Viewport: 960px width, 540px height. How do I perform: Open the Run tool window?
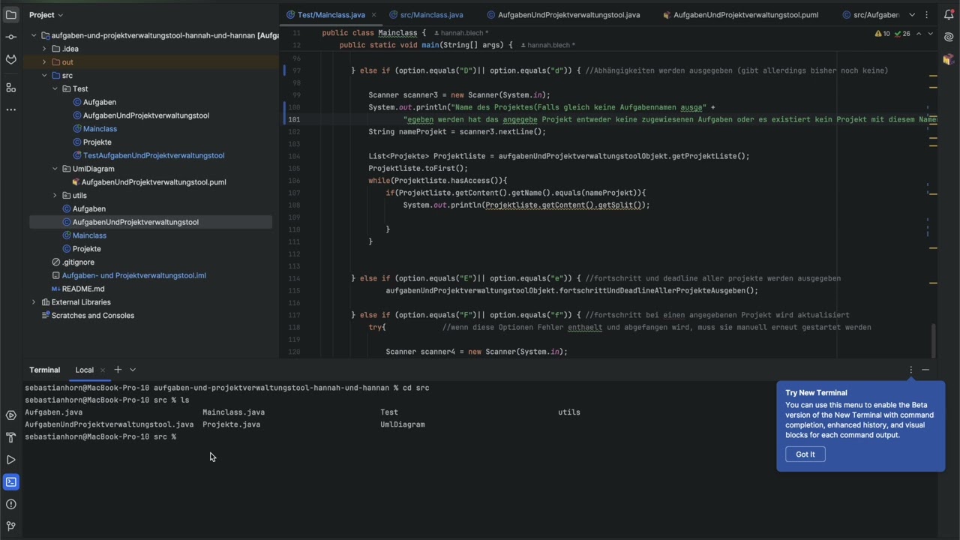10,460
